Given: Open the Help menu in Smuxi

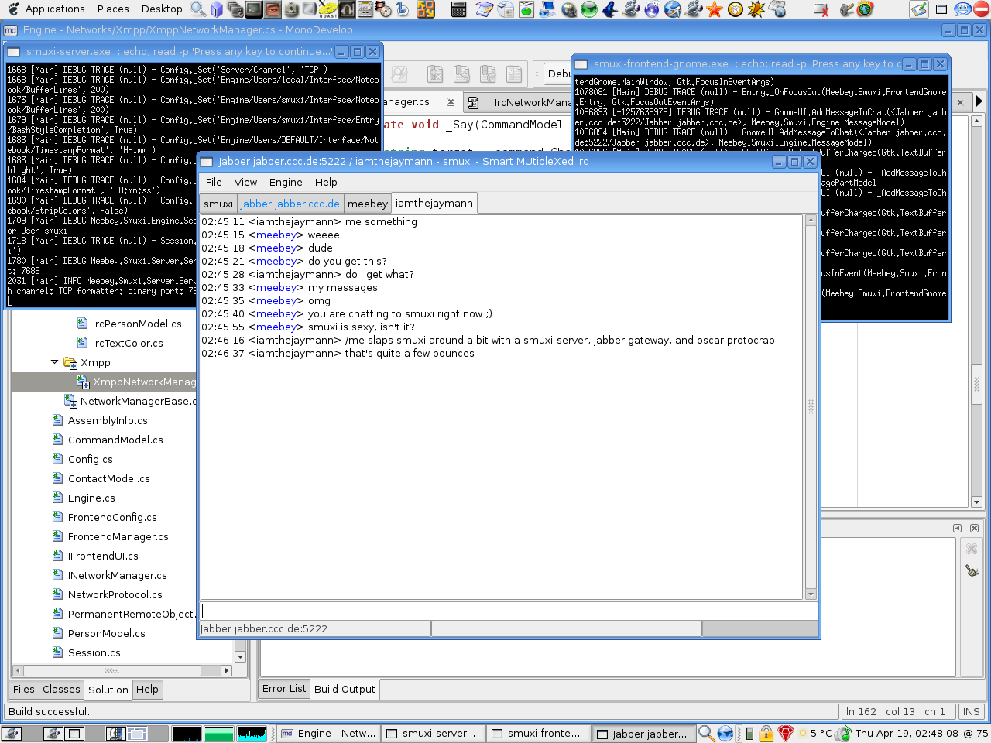Looking at the screenshot, I should [x=326, y=183].
